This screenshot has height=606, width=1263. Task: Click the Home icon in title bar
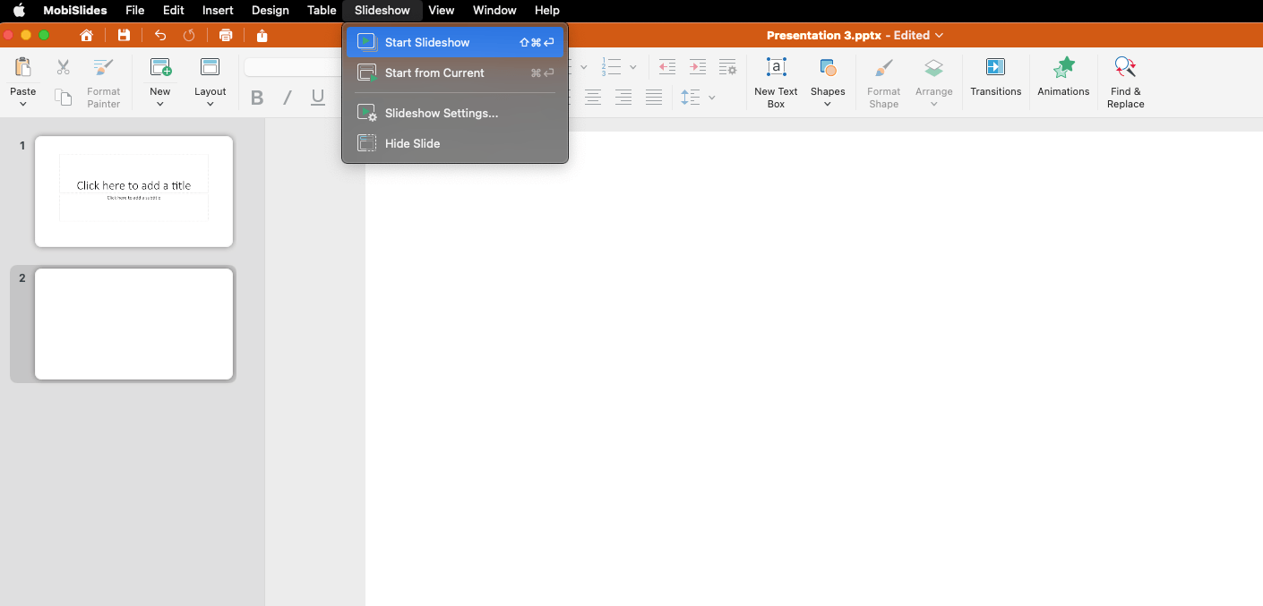[87, 36]
